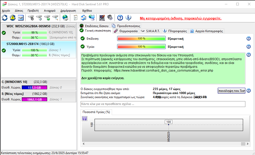
Task: Click the chart horizontal scrollbar thumb
Action: pyautogui.click(x=243, y=144)
